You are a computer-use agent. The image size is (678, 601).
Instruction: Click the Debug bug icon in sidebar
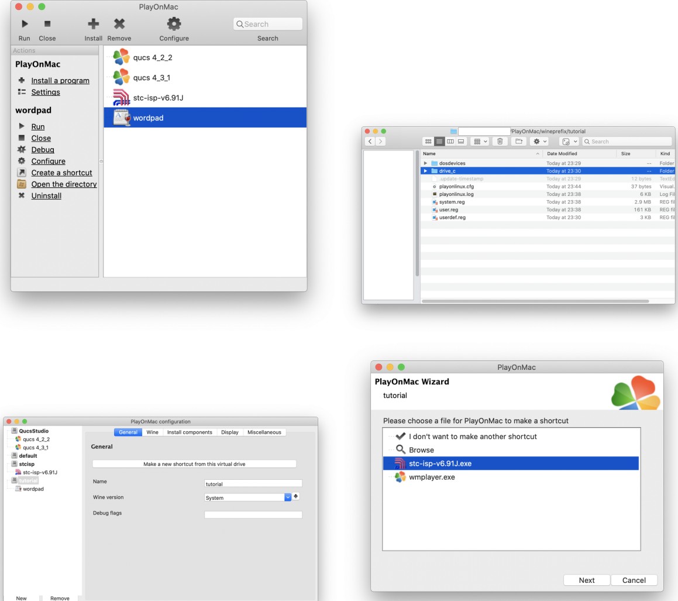click(x=22, y=149)
